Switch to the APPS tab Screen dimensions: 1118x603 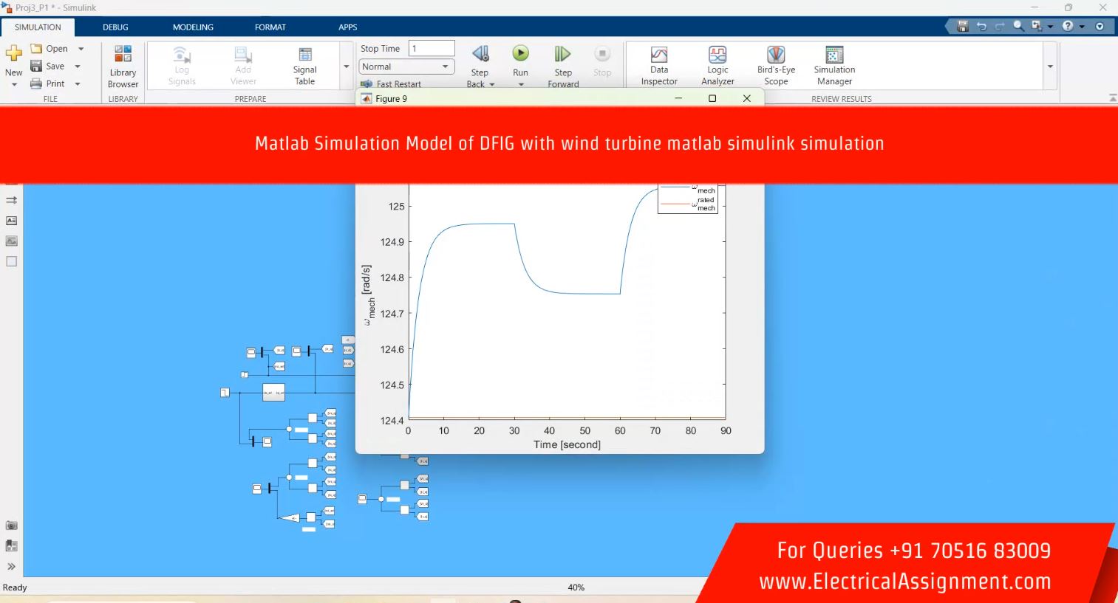click(347, 27)
